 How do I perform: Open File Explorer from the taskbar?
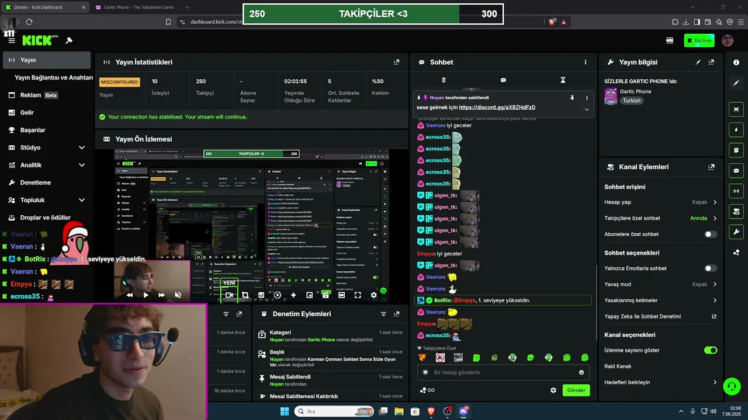click(x=399, y=411)
